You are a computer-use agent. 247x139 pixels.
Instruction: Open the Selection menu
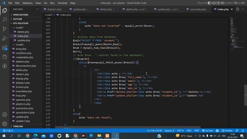(x=27, y=3)
